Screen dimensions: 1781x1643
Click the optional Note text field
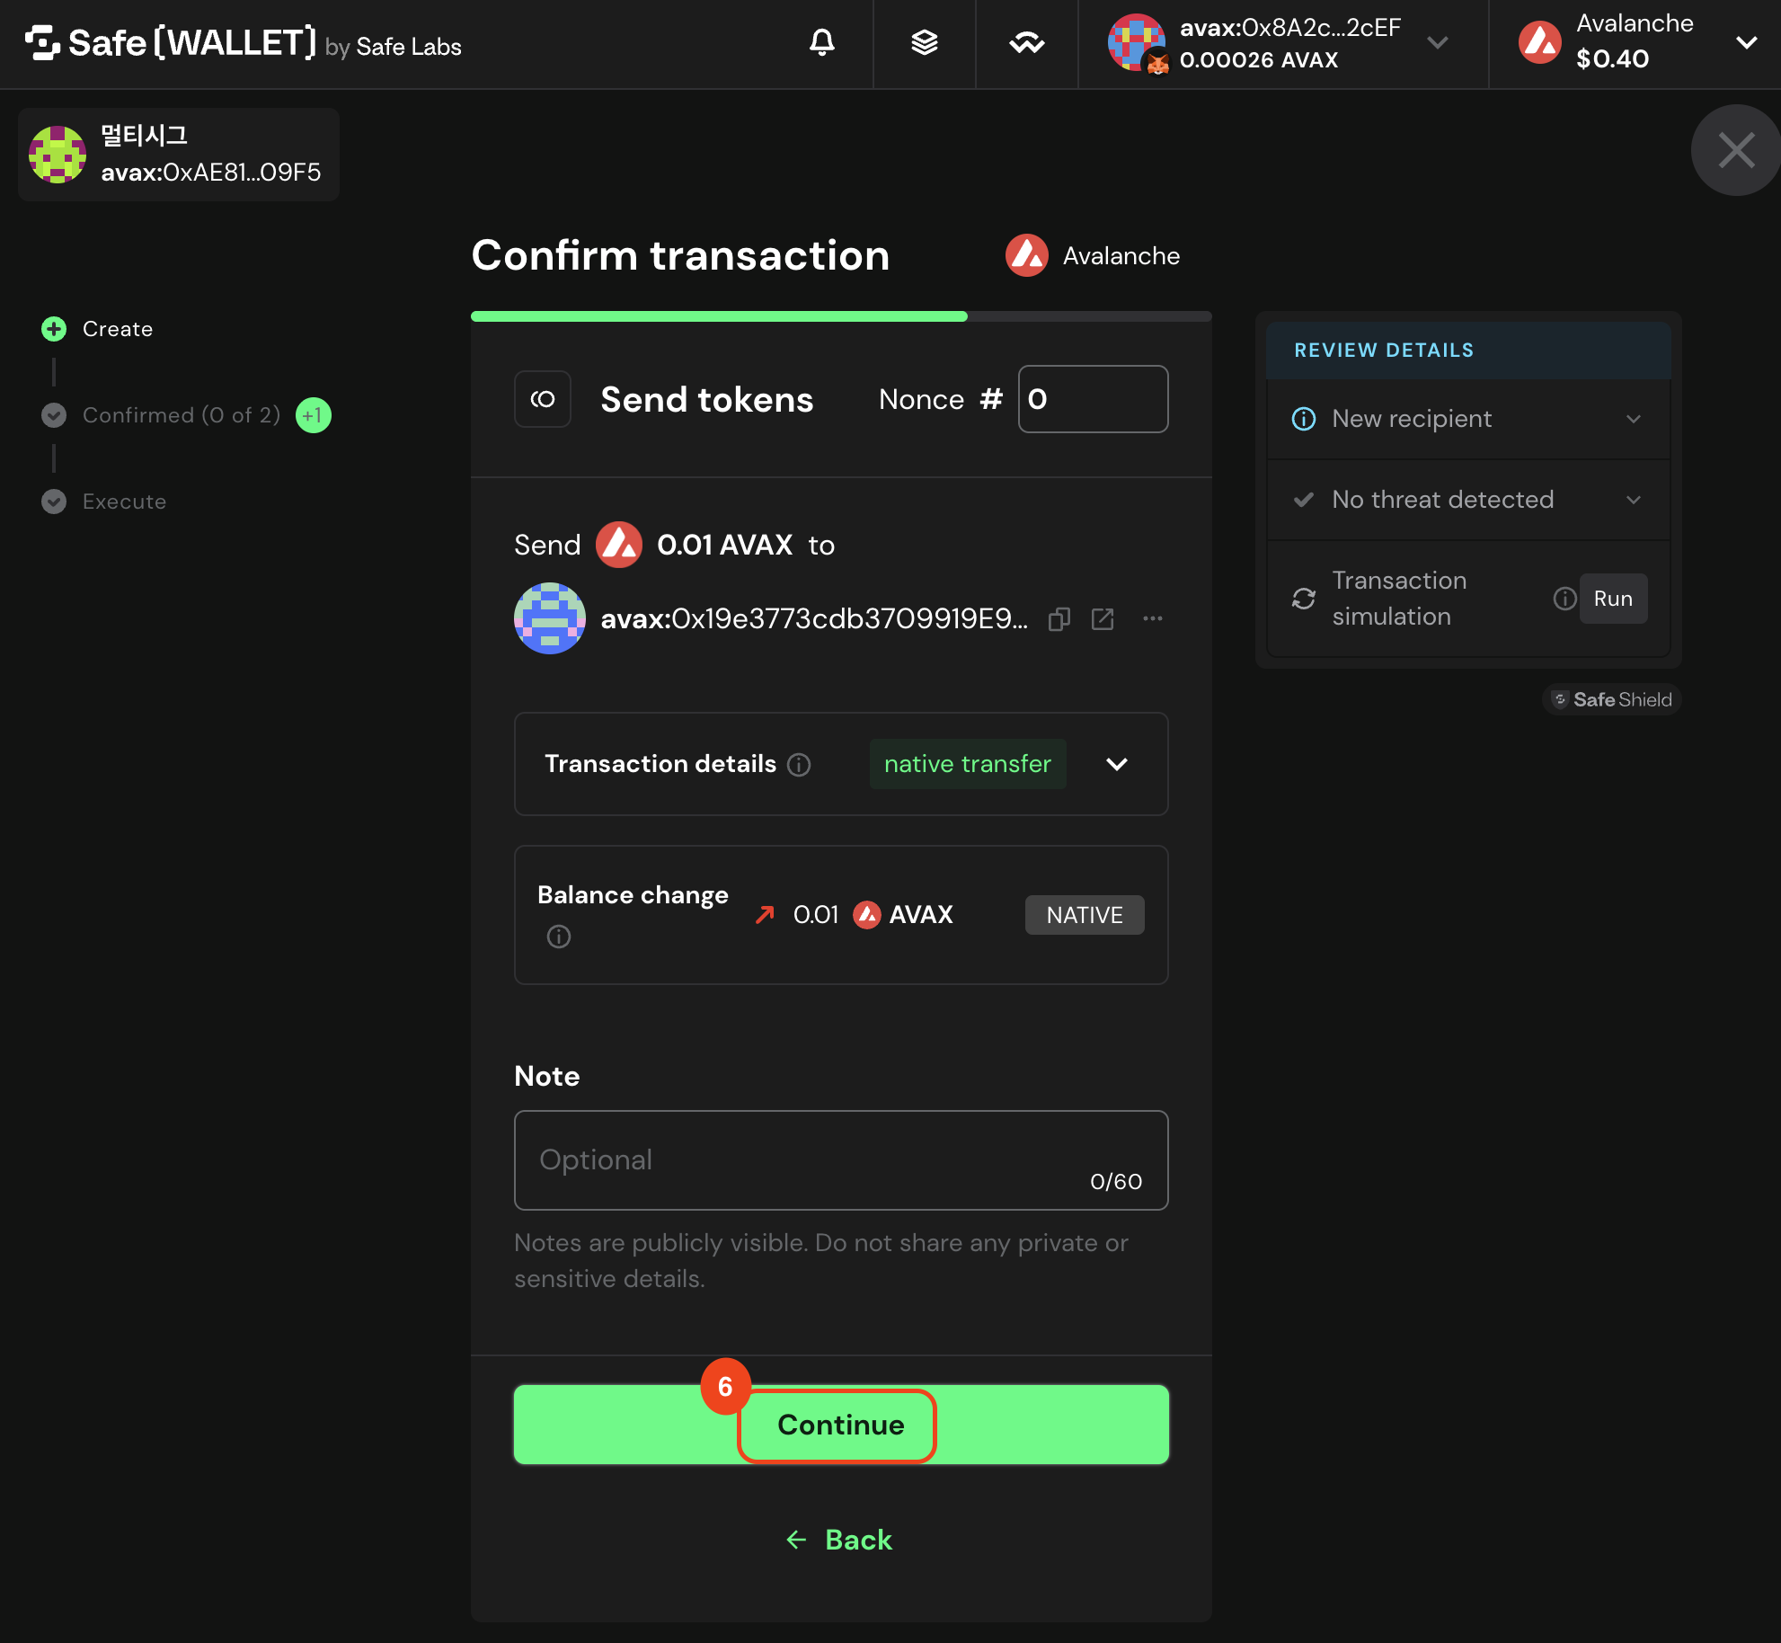point(841,1160)
